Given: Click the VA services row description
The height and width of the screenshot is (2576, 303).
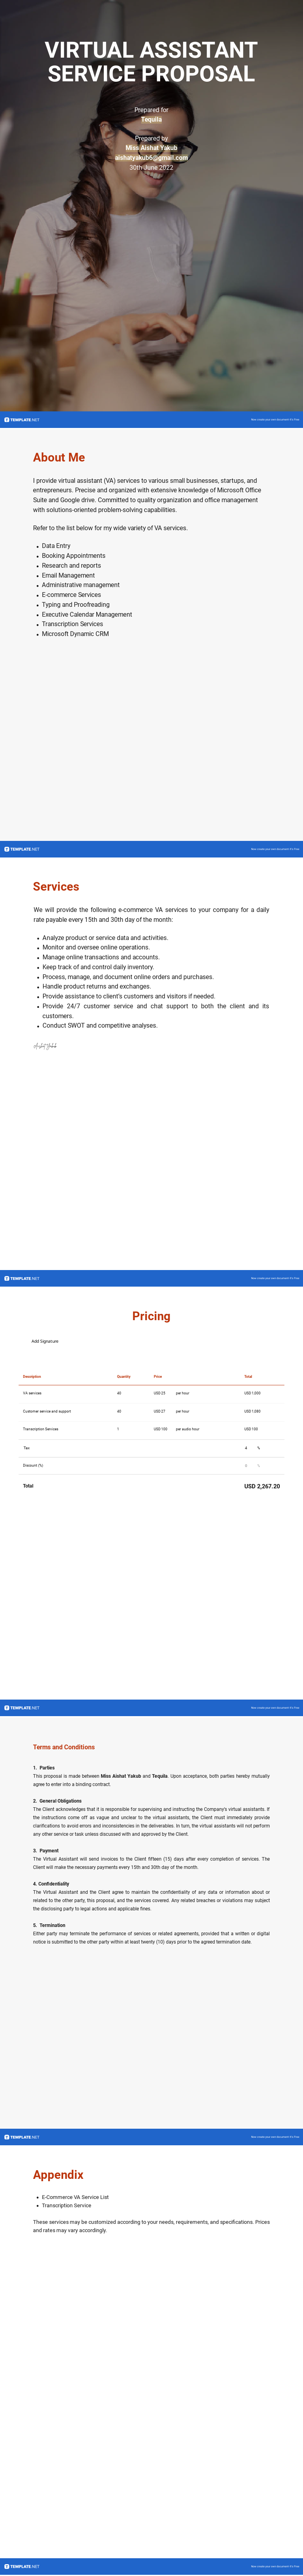Looking at the screenshot, I should click(32, 1393).
